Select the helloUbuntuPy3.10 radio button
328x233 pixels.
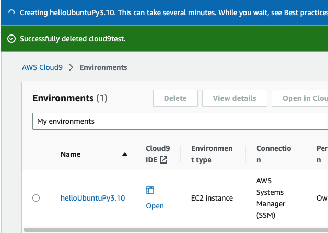(x=36, y=198)
